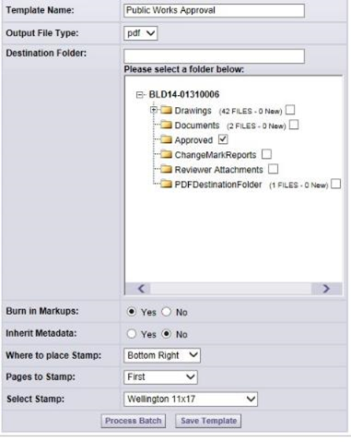This screenshot has width=351, height=442.
Task: Click the Save Template button
Action: [x=208, y=421]
